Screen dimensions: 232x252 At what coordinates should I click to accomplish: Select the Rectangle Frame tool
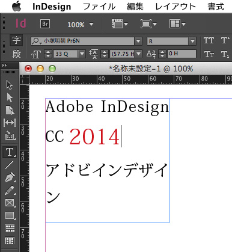(10, 203)
